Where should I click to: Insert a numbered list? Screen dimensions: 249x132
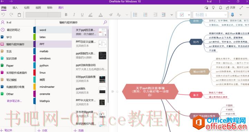pos(145,15)
